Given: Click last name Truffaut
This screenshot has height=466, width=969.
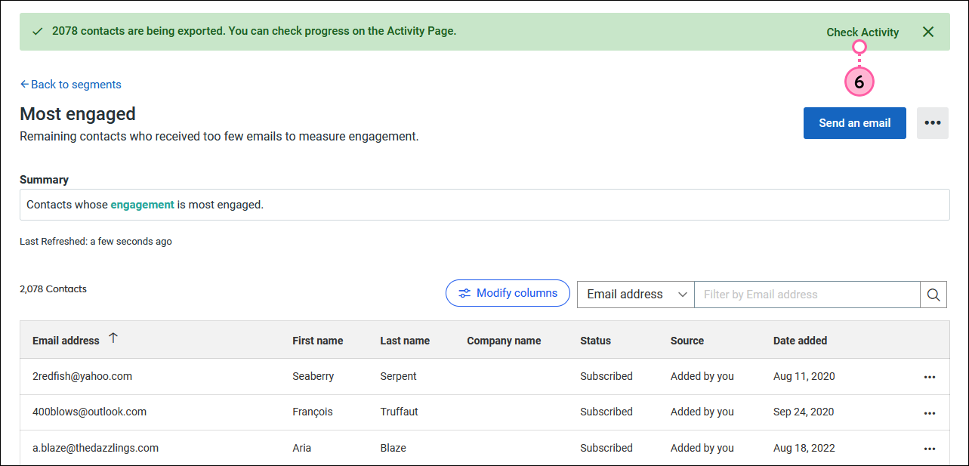Looking at the screenshot, I should click(x=399, y=412).
